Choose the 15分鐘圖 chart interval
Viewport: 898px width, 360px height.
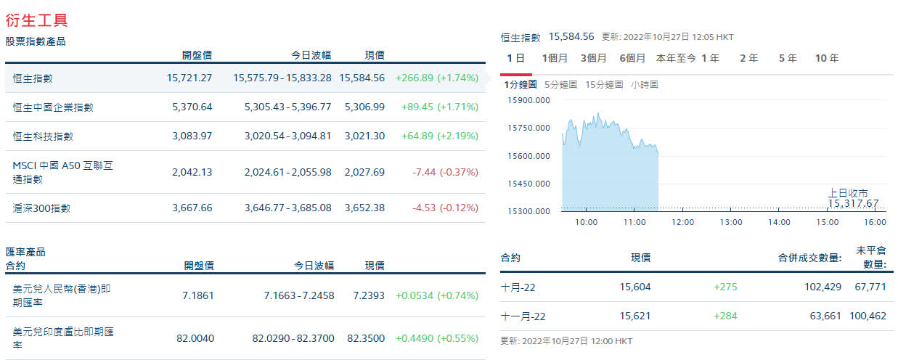point(604,85)
